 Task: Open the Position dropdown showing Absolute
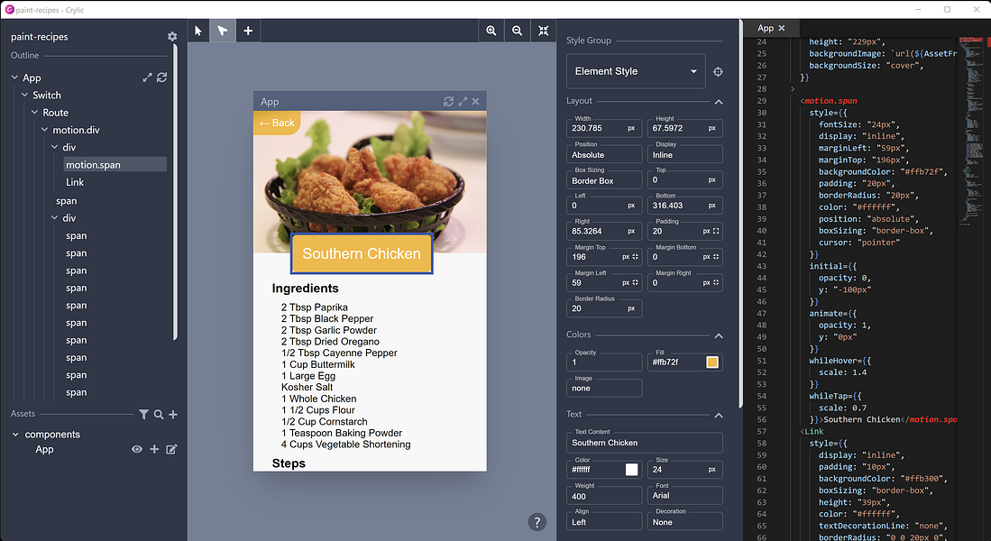(x=604, y=154)
